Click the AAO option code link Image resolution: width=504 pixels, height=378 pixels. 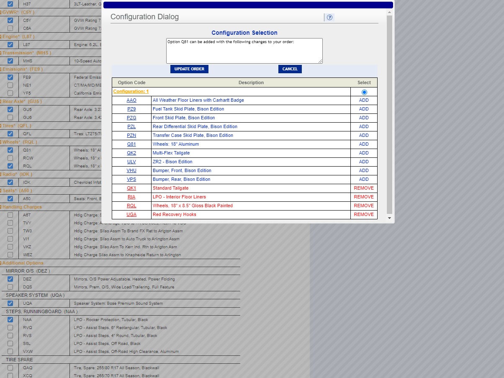[x=131, y=100]
